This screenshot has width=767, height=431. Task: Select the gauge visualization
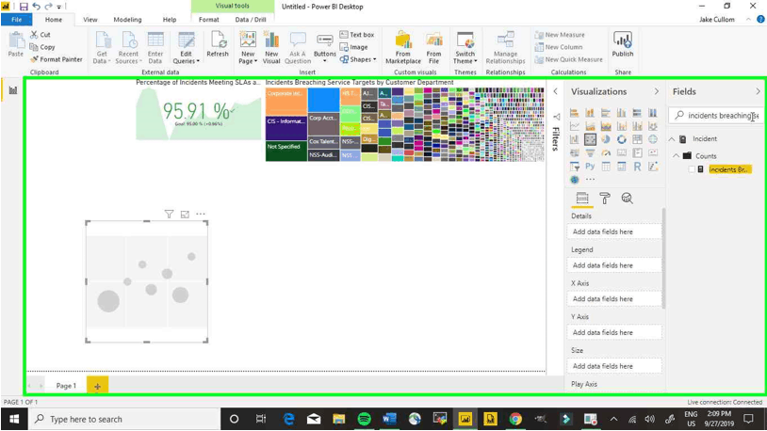[x=606, y=152]
